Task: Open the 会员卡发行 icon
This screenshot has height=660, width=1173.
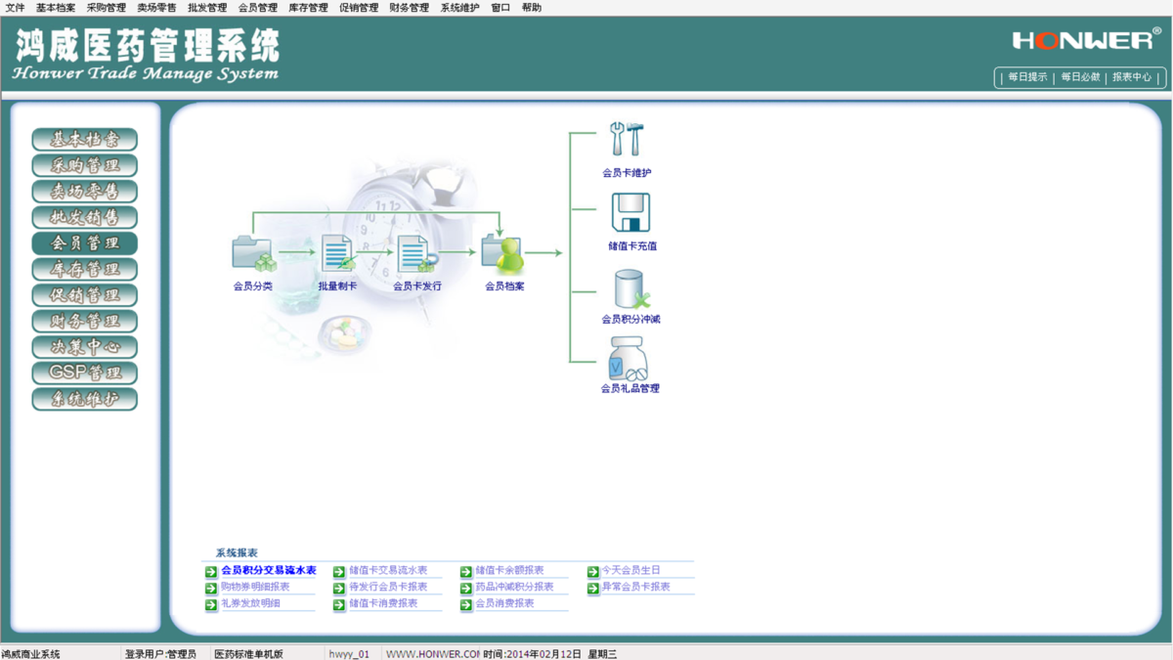Action: [x=416, y=254]
